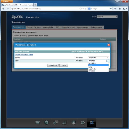Click the Отмена cancel button
This screenshot has height=129, width=129.
[x=63, y=65]
